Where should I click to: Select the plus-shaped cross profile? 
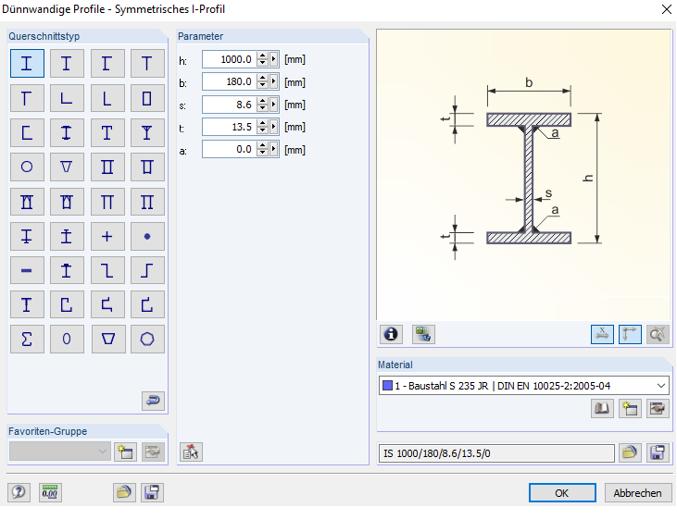107,236
